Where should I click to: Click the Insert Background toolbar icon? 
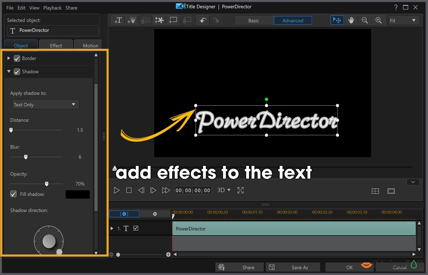coord(173,20)
